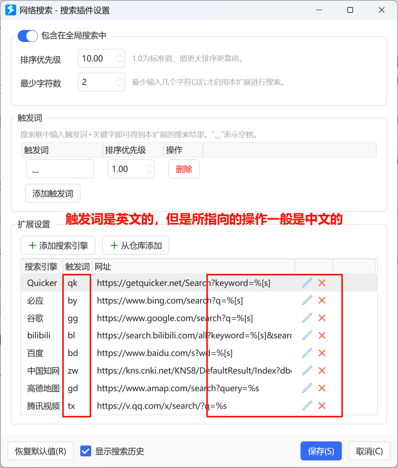Click the 网址 column header

194,267
